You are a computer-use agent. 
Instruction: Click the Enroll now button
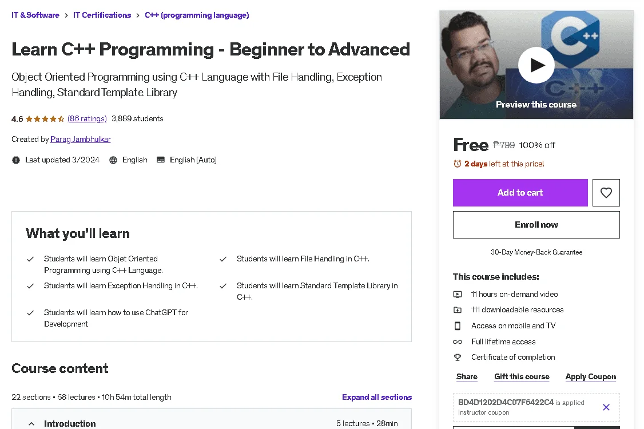click(536, 225)
